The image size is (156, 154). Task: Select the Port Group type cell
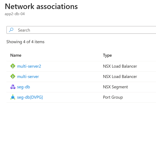point(113,97)
